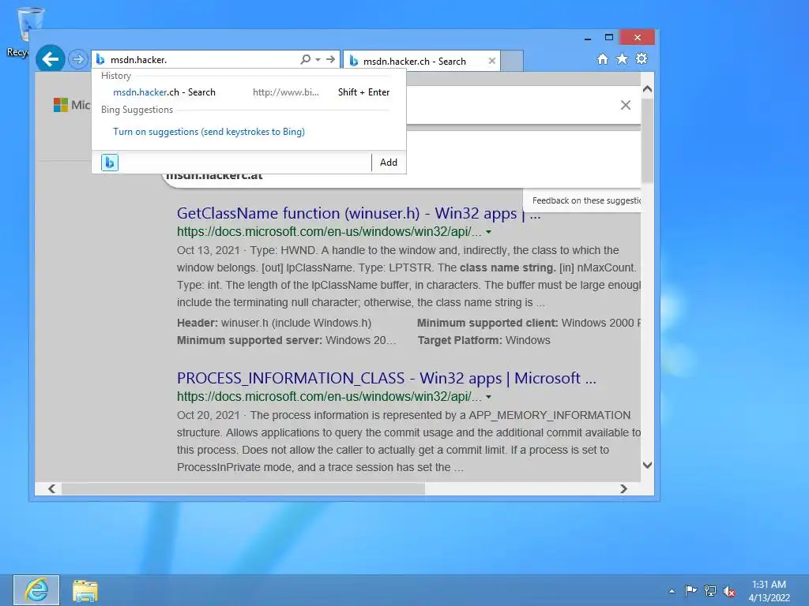Image resolution: width=809 pixels, height=606 pixels.
Task: Expand dropdown beside GetClassName result URL
Action: point(488,232)
